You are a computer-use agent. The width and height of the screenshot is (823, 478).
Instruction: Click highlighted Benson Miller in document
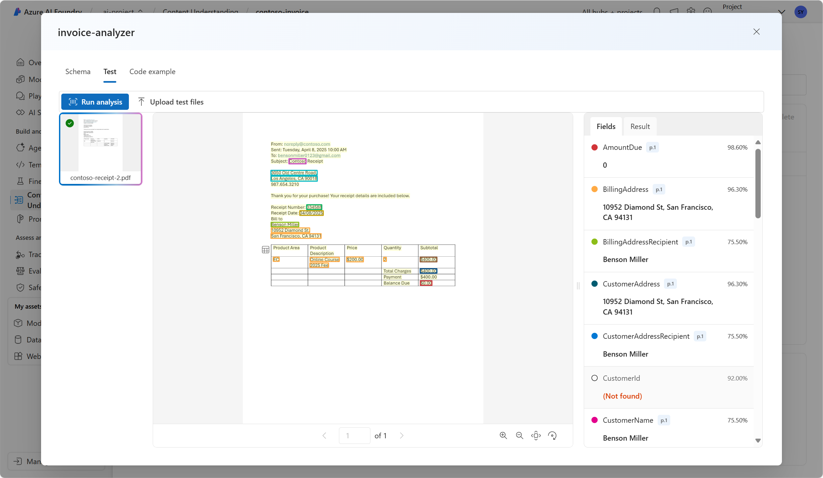click(285, 225)
